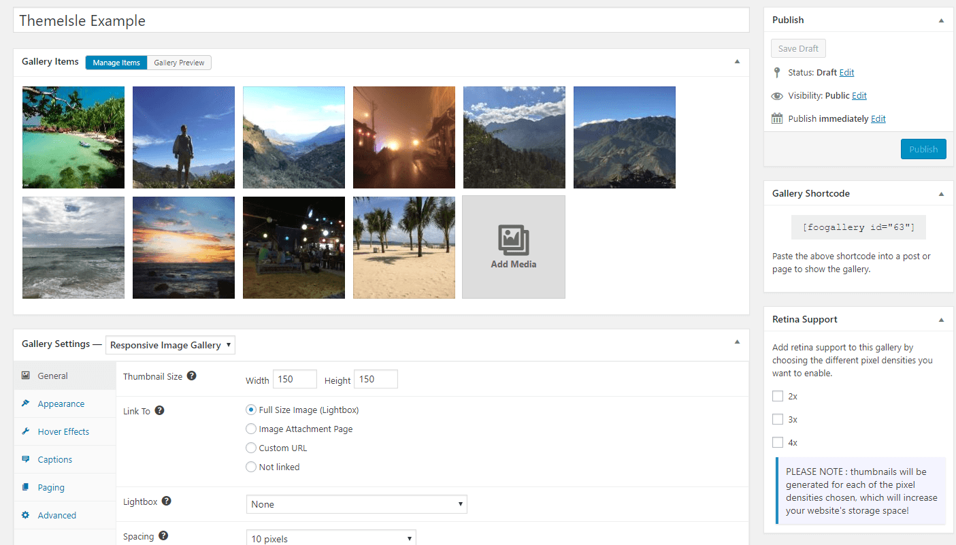Click the General settings image icon

click(x=26, y=375)
